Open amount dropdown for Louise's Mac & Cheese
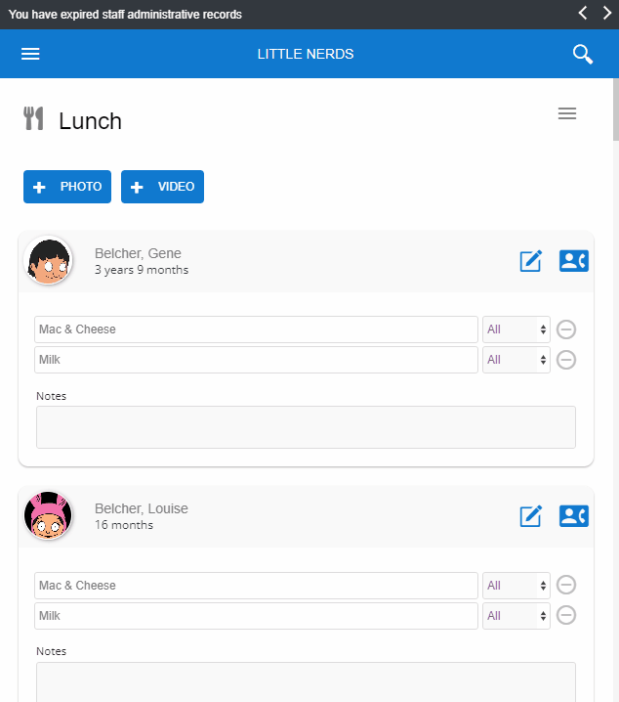The image size is (619, 702). [x=516, y=586]
